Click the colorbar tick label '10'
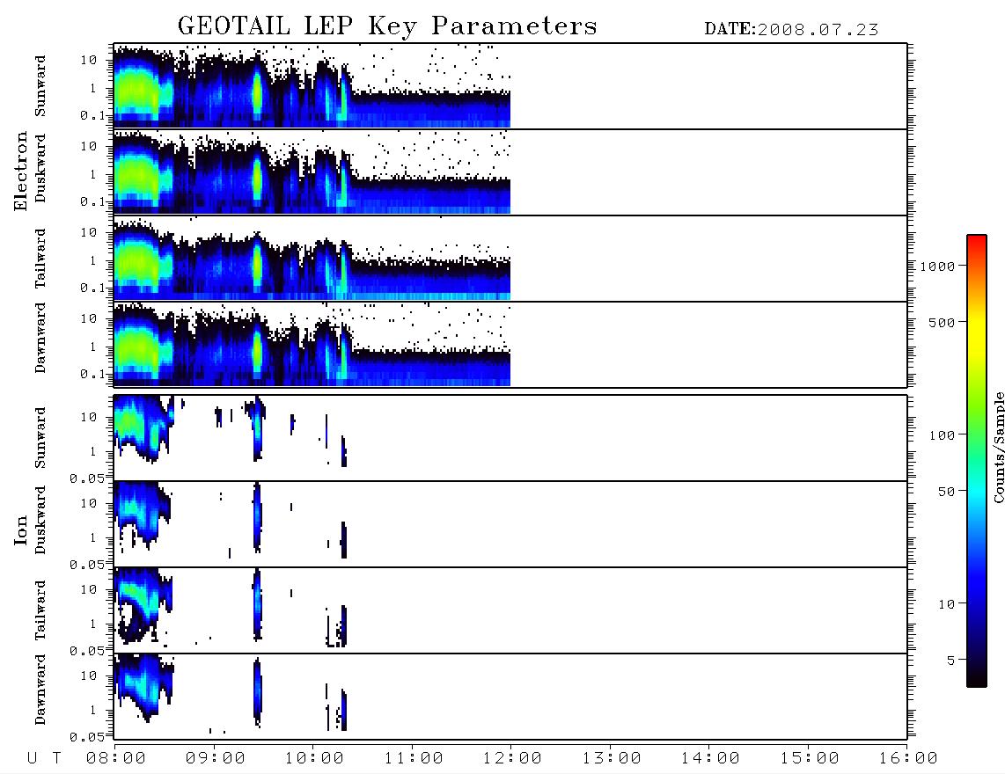Viewport: 1005px width, 774px height. click(x=946, y=604)
